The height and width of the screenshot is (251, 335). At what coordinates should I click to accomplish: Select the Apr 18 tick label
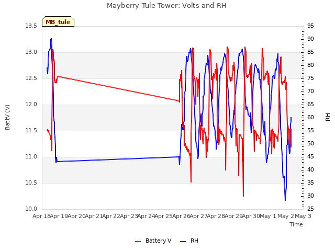click(x=41, y=216)
